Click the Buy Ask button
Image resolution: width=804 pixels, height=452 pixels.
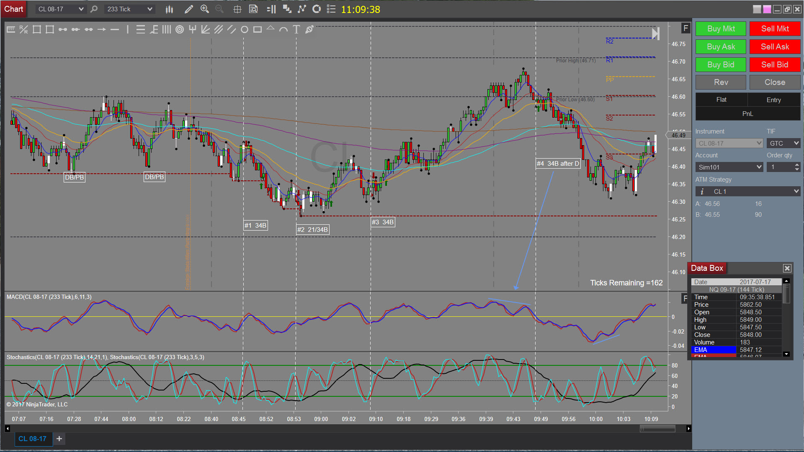(x=721, y=47)
